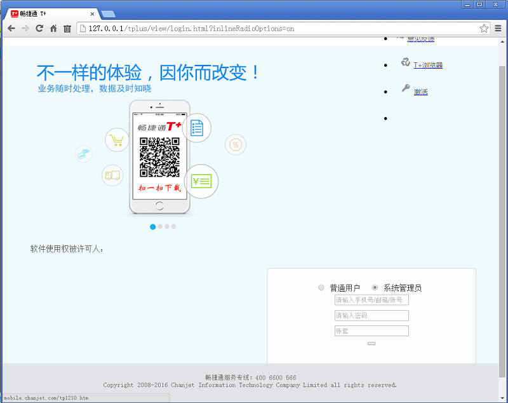Open the 激活 link

coord(421,92)
